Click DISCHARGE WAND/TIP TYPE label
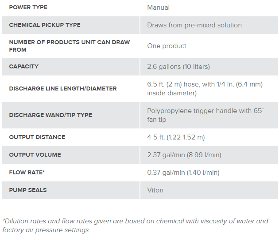 pyautogui.click(x=50, y=115)
